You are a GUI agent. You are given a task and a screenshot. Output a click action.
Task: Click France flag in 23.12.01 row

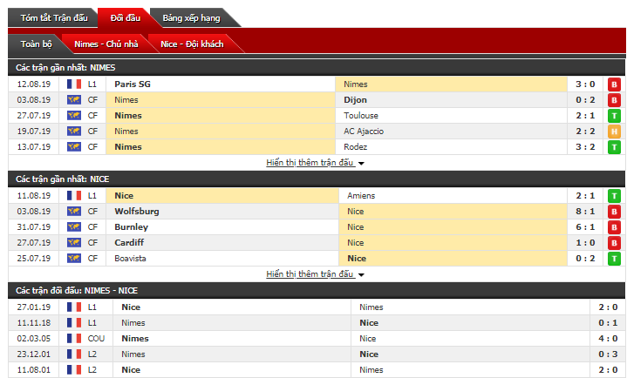74,354
